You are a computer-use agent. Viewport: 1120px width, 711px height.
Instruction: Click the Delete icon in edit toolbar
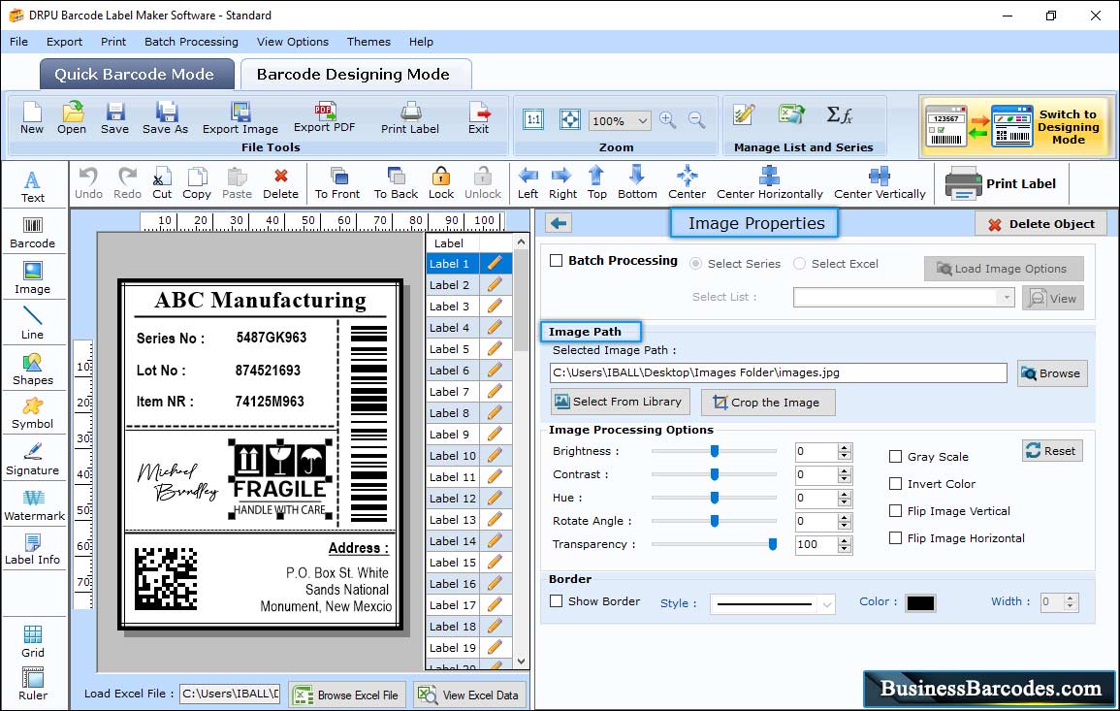(280, 183)
